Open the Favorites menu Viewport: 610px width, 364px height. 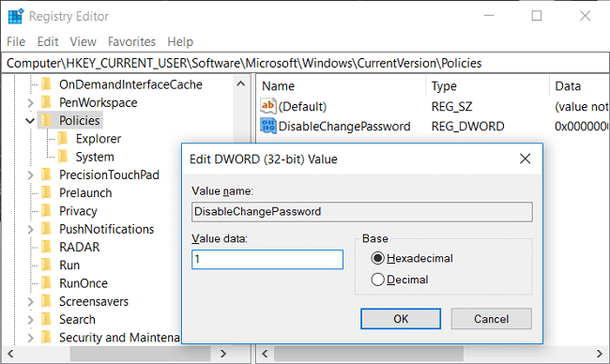[x=131, y=41]
